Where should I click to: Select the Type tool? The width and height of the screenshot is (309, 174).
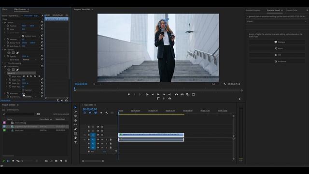coord(75,142)
